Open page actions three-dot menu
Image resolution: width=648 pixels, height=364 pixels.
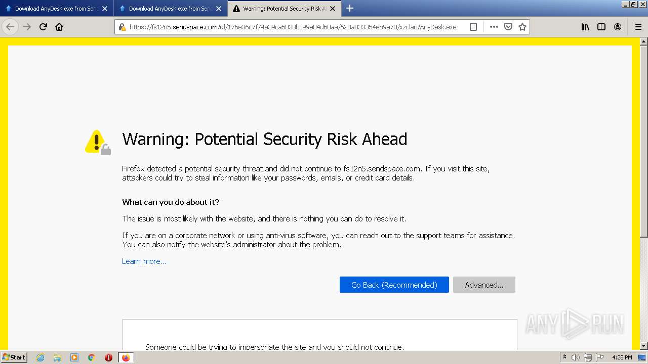494,27
